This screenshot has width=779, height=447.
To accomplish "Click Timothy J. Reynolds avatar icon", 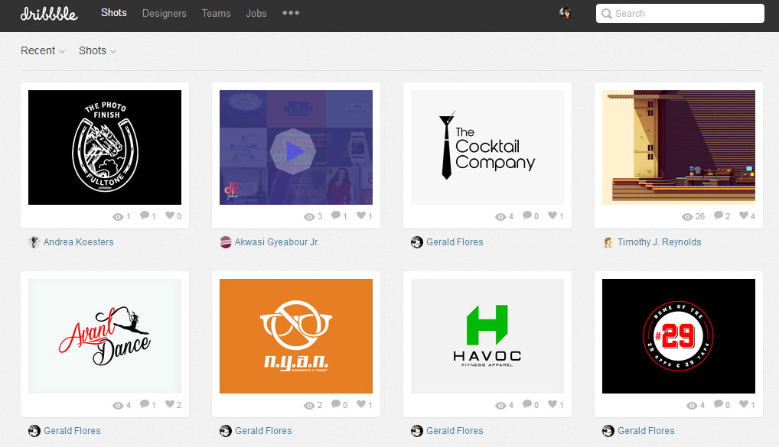I will [608, 242].
